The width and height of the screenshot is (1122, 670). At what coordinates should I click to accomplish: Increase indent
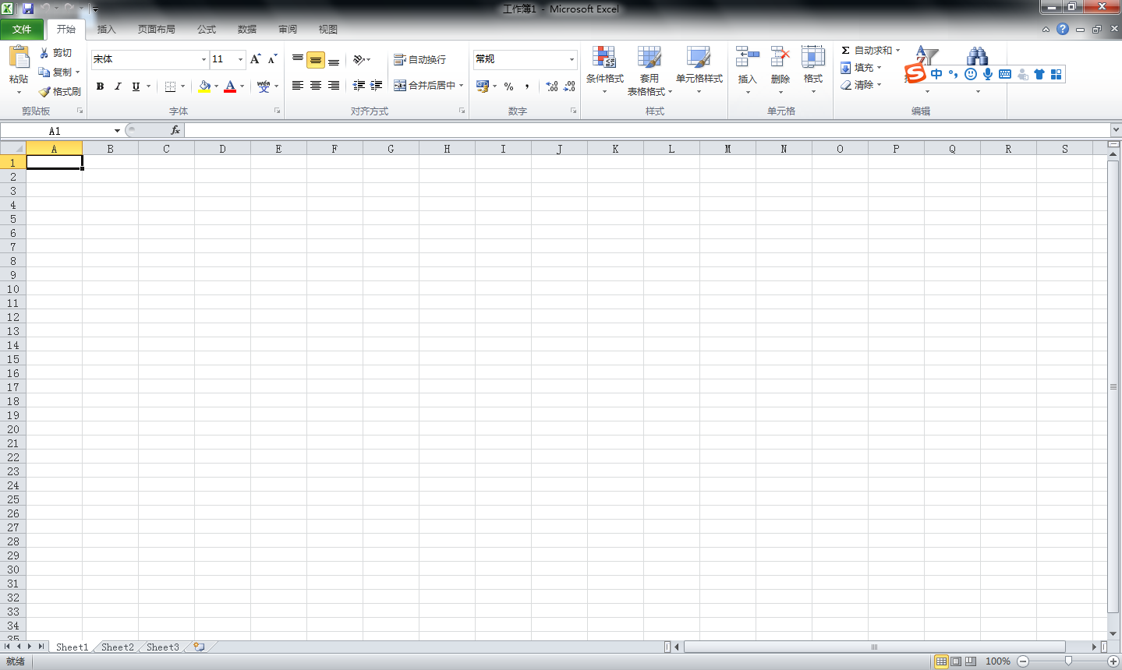[x=377, y=86]
